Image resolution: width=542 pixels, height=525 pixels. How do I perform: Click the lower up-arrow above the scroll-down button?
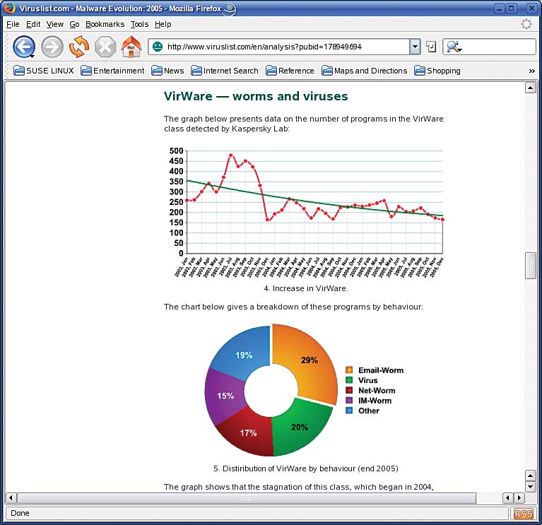click(x=530, y=476)
